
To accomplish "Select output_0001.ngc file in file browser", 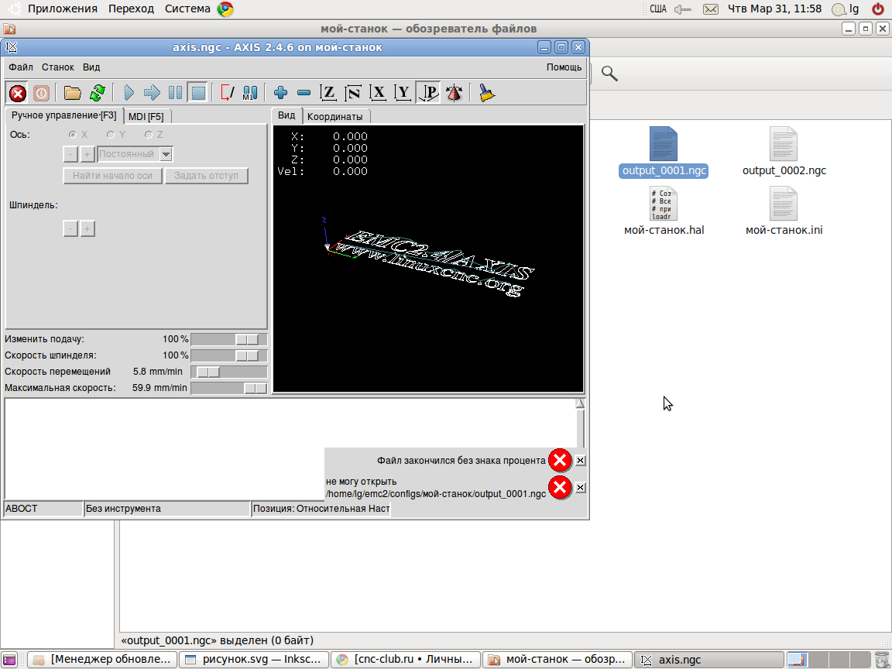I will pyautogui.click(x=664, y=152).
